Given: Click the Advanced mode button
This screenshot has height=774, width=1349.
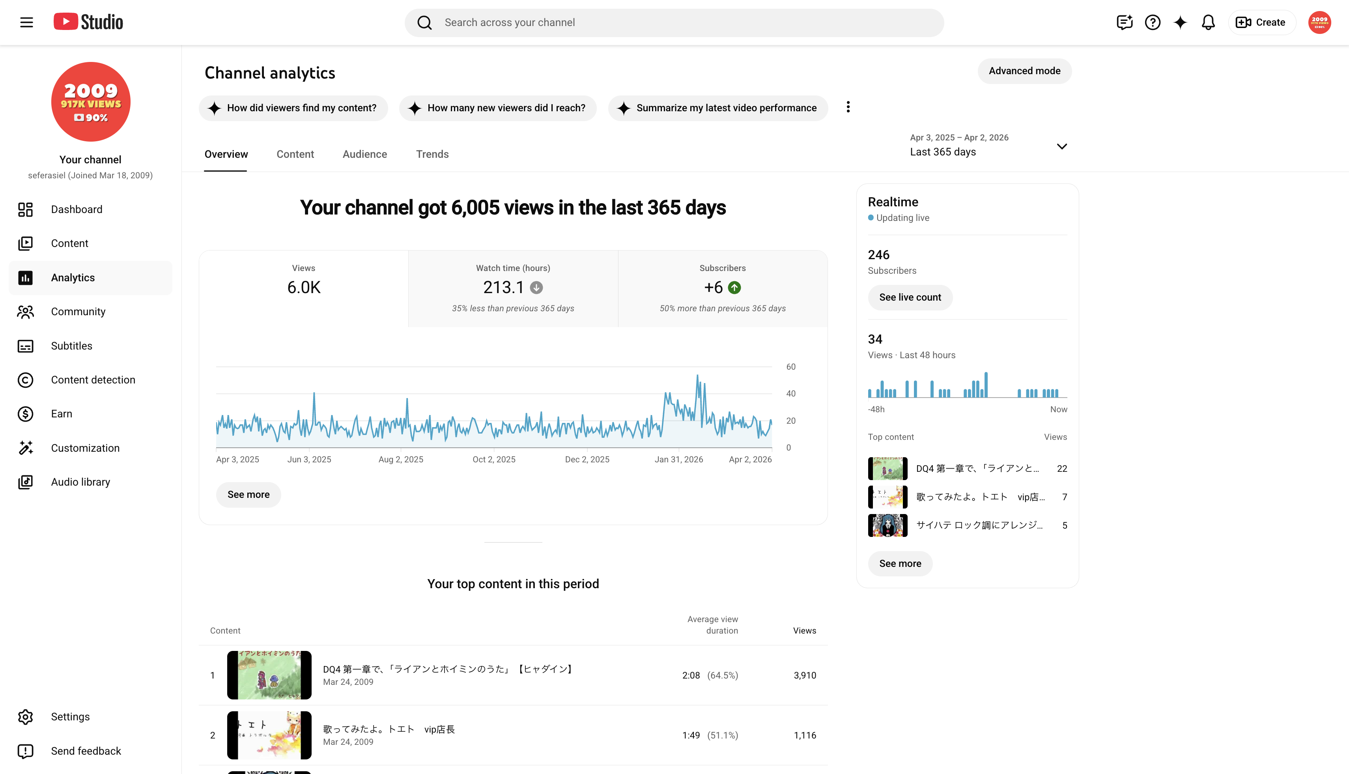Looking at the screenshot, I should (1024, 71).
